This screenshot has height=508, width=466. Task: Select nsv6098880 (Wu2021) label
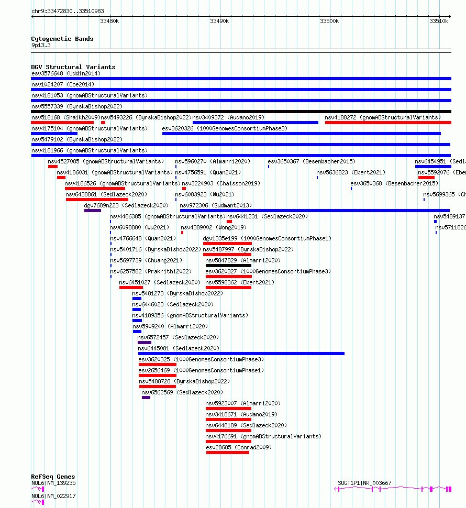[139, 228]
